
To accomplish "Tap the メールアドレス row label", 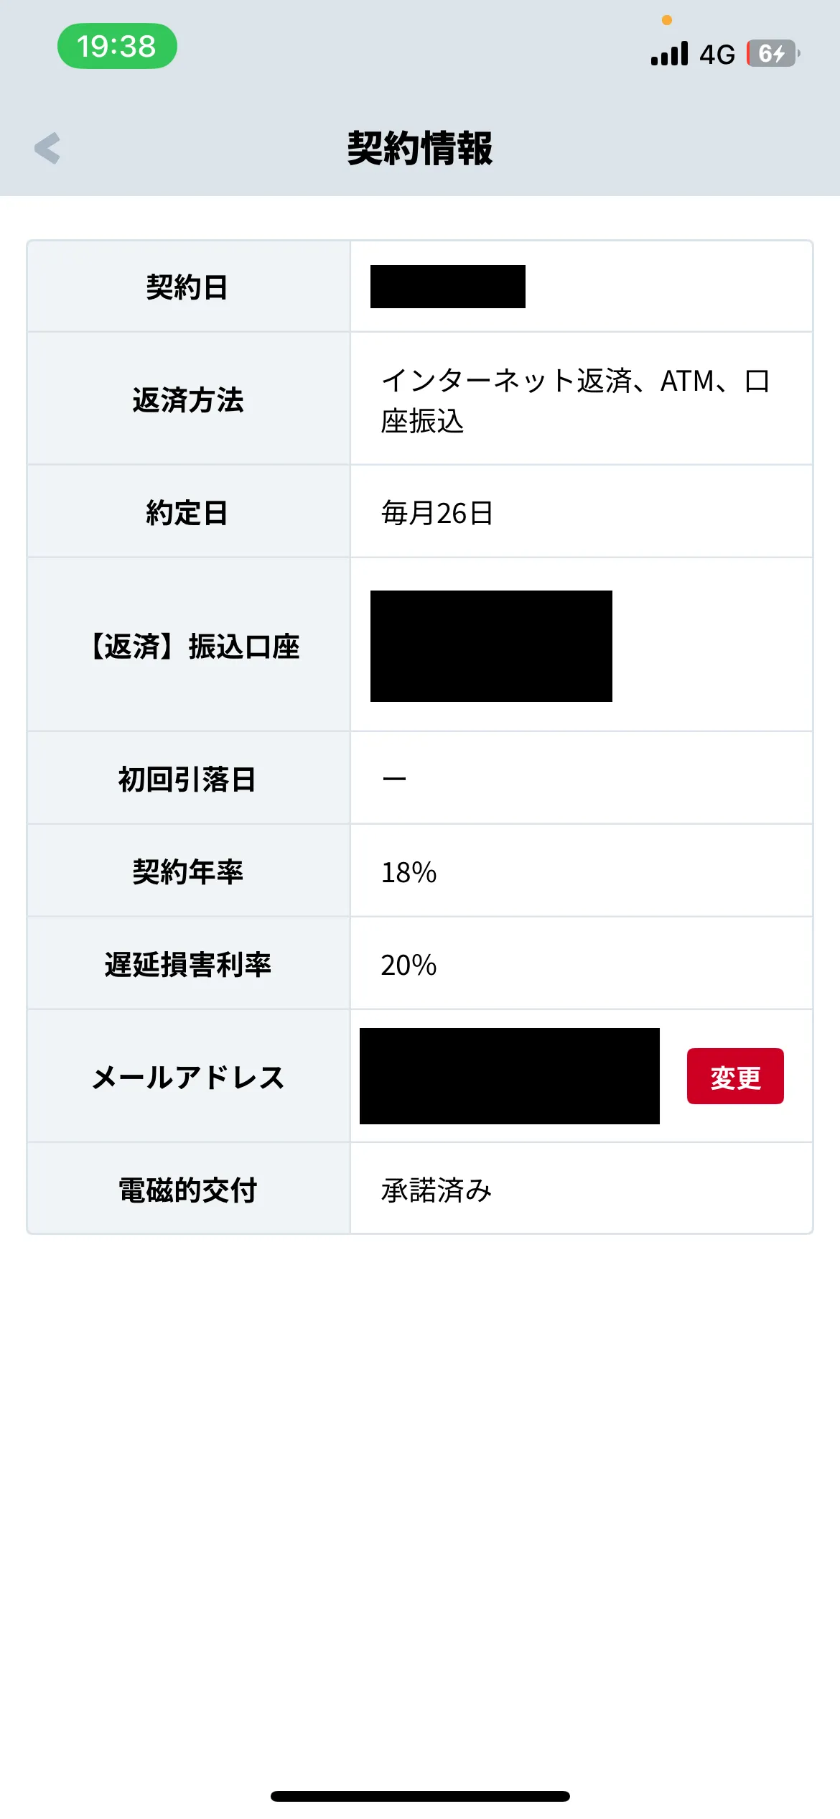I will click(188, 1078).
